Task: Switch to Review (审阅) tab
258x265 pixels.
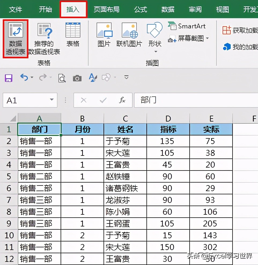Action: pos(195,9)
